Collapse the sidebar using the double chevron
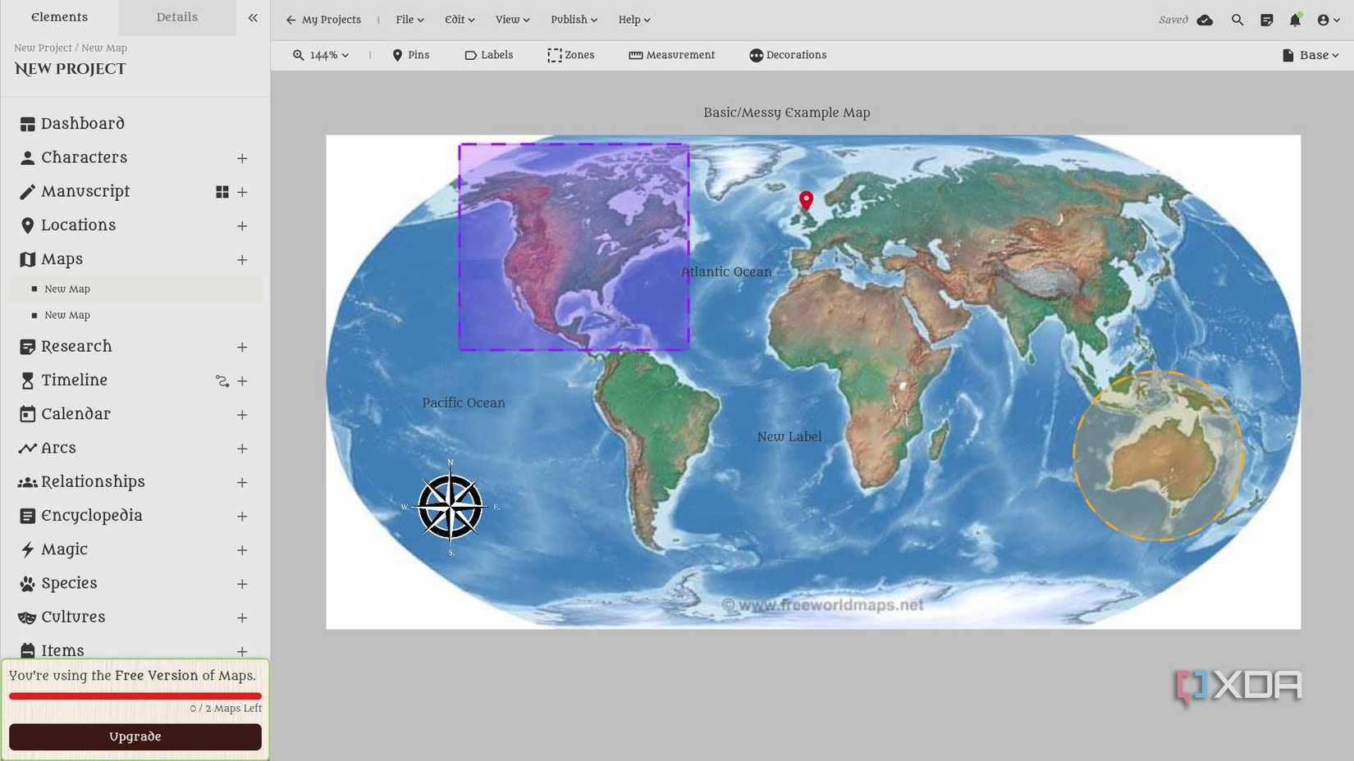The width and height of the screenshot is (1354, 761). pos(253,17)
